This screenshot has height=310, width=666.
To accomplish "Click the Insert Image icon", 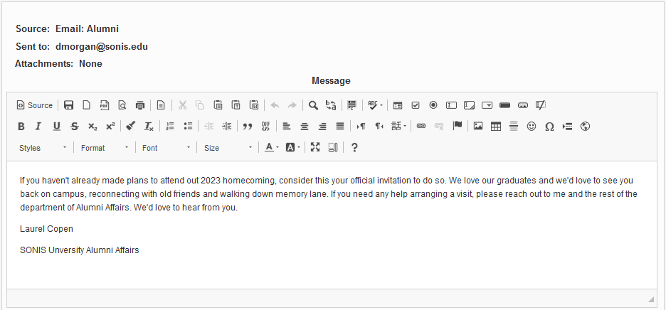I will click(478, 126).
